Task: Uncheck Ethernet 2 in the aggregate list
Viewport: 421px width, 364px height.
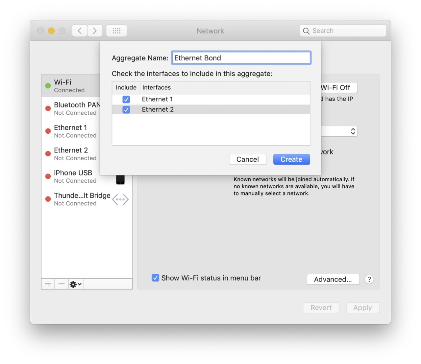Action: tap(126, 110)
